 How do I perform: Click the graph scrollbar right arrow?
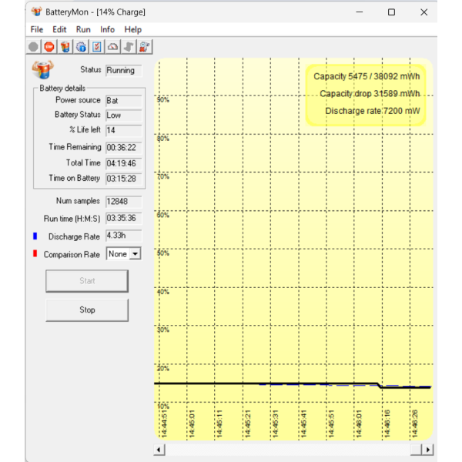click(x=428, y=450)
